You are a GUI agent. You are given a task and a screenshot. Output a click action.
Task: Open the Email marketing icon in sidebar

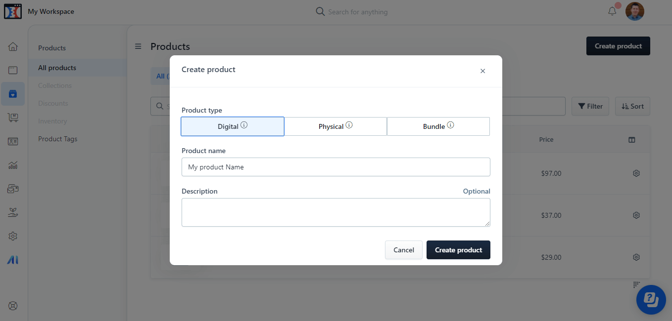click(x=13, y=188)
